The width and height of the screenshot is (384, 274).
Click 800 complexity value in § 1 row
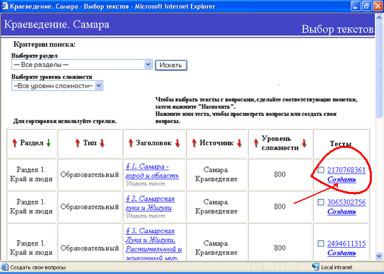(280, 174)
